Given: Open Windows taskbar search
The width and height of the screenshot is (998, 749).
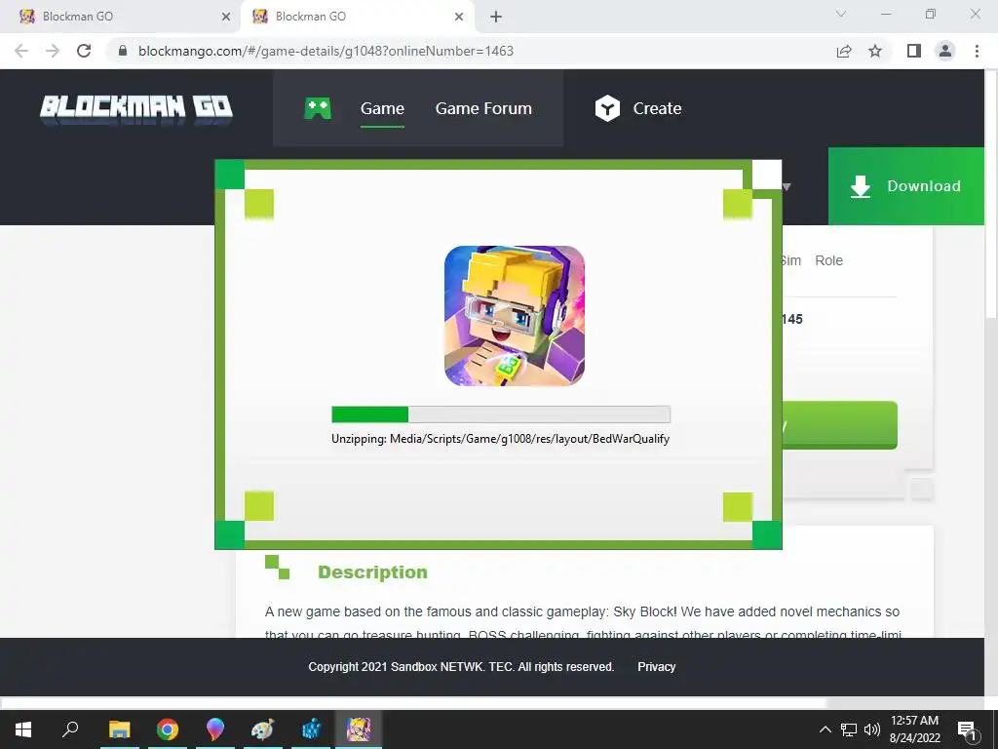Looking at the screenshot, I should coord(70,729).
